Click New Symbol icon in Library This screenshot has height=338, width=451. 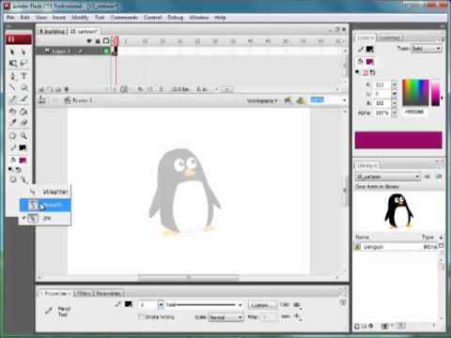coord(357,326)
